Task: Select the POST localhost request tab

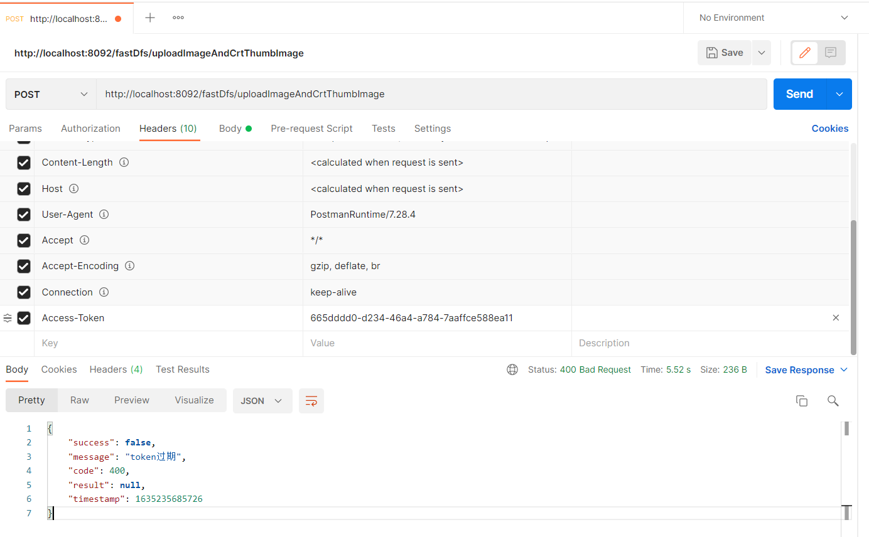Action: pyautogui.click(x=65, y=18)
